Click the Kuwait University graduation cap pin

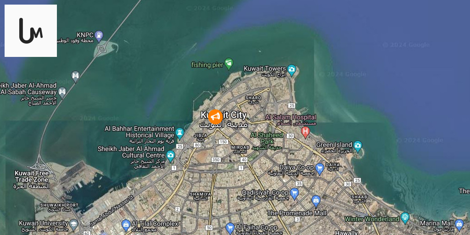coord(74,224)
